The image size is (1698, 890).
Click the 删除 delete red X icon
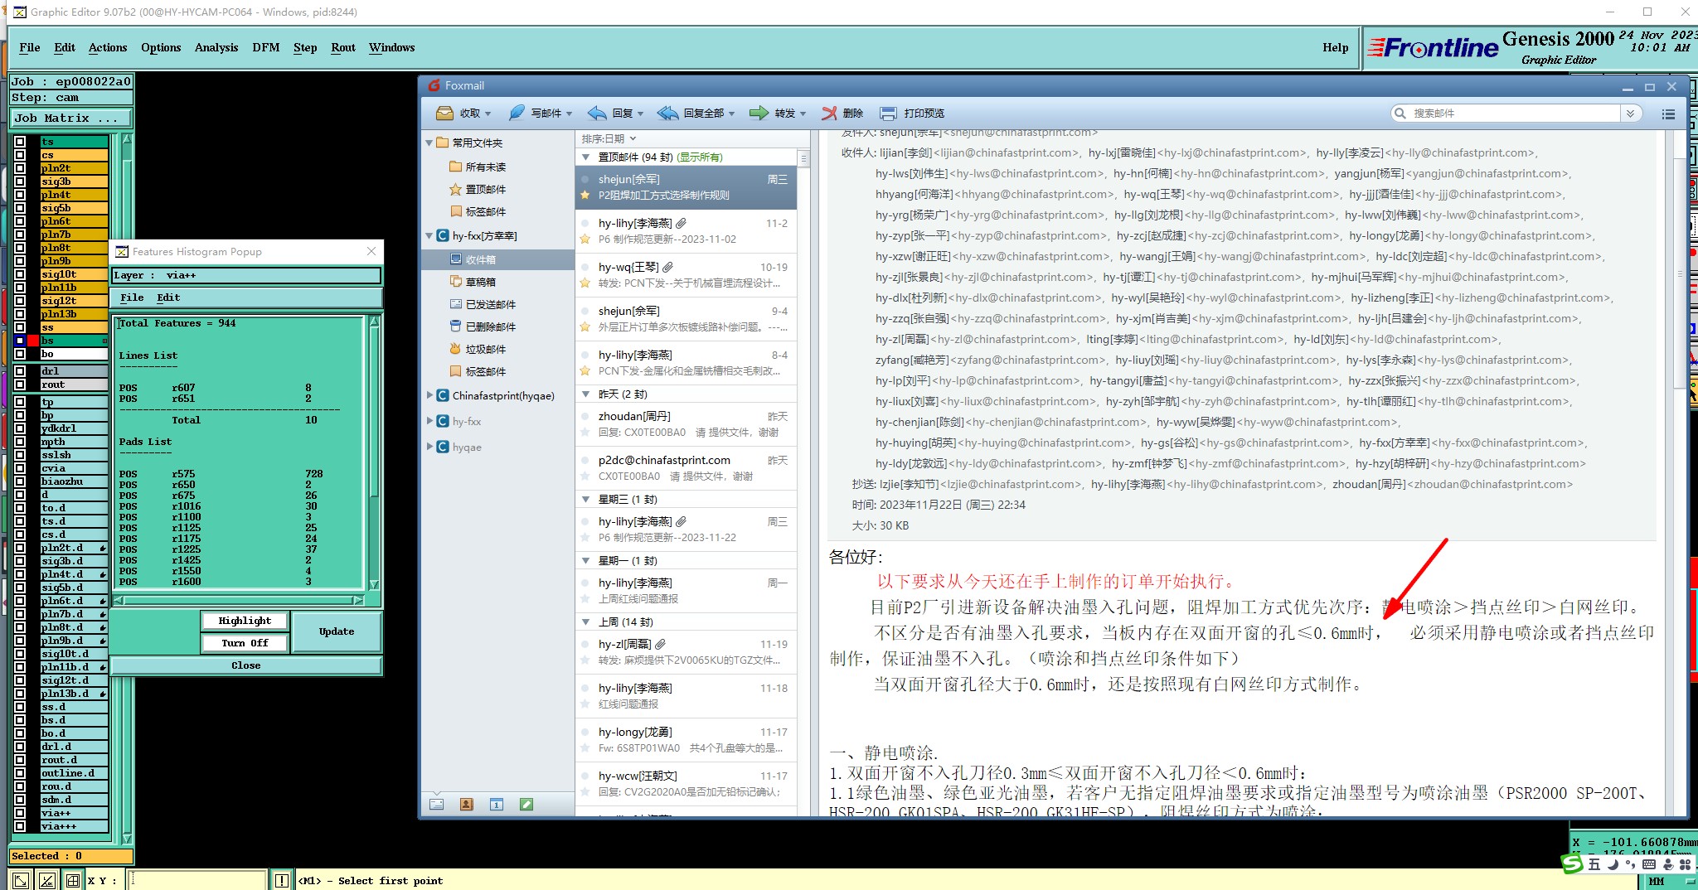coord(829,113)
